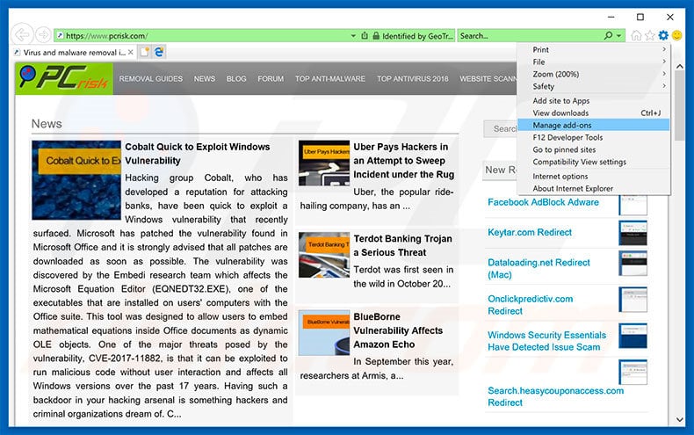Screen dimensions: 694x435
Task: Open Onclickpredictiv.com Redirect link
Action: pyautogui.click(x=531, y=305)
